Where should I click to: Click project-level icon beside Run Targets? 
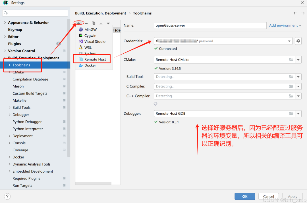[64, 185]
